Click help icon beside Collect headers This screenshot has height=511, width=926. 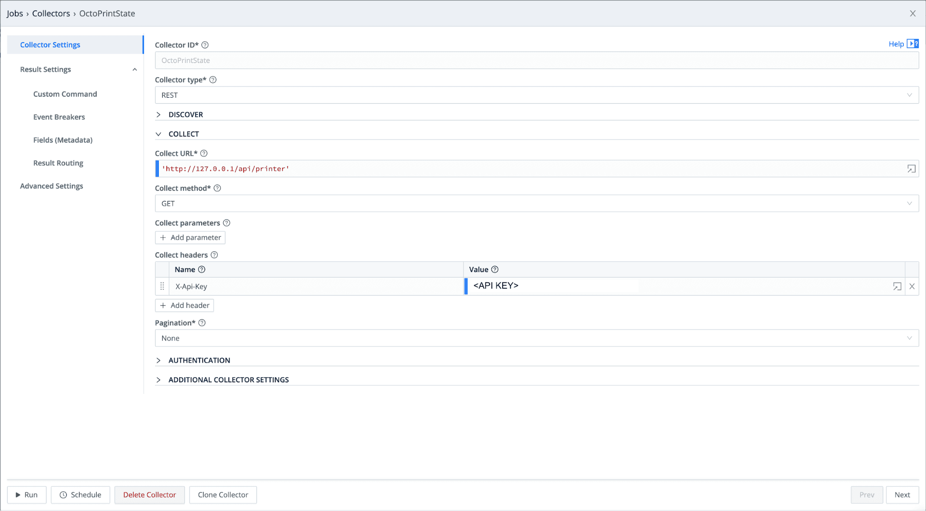click(214, 255)
